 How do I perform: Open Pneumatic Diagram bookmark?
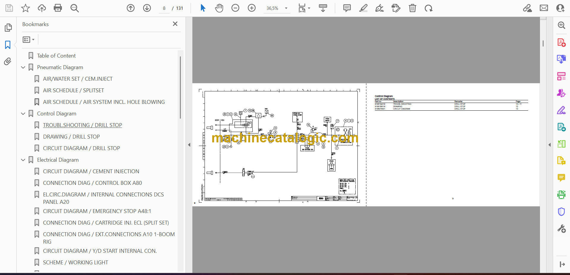click(x=60, y=67)
